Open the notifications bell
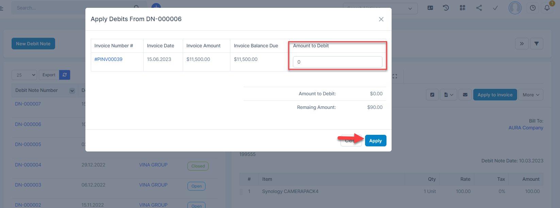560x208 pixels. click(547, 8)
